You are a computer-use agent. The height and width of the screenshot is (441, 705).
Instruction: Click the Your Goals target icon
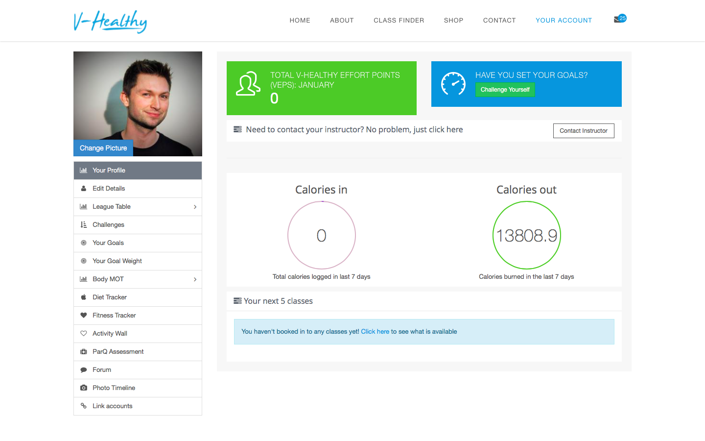84,243
